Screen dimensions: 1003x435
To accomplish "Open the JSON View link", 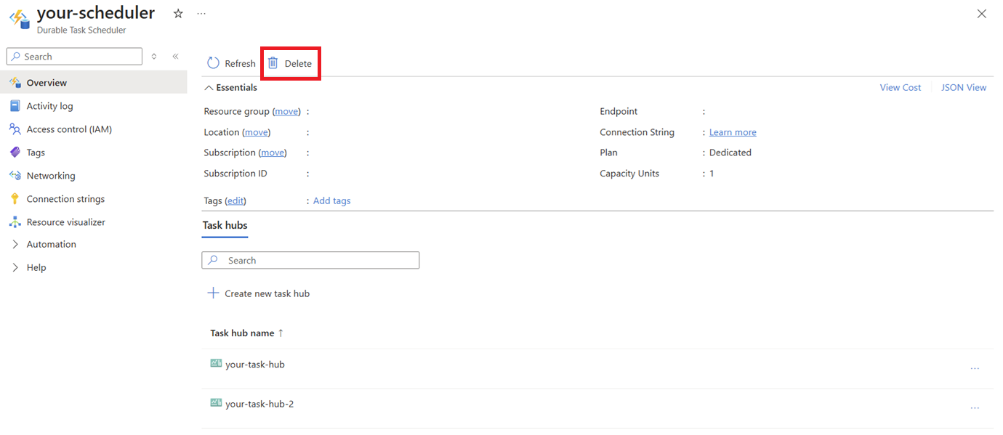I will 963,87.
